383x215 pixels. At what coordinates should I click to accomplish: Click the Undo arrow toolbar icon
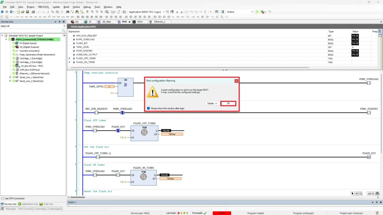[39, 12]
